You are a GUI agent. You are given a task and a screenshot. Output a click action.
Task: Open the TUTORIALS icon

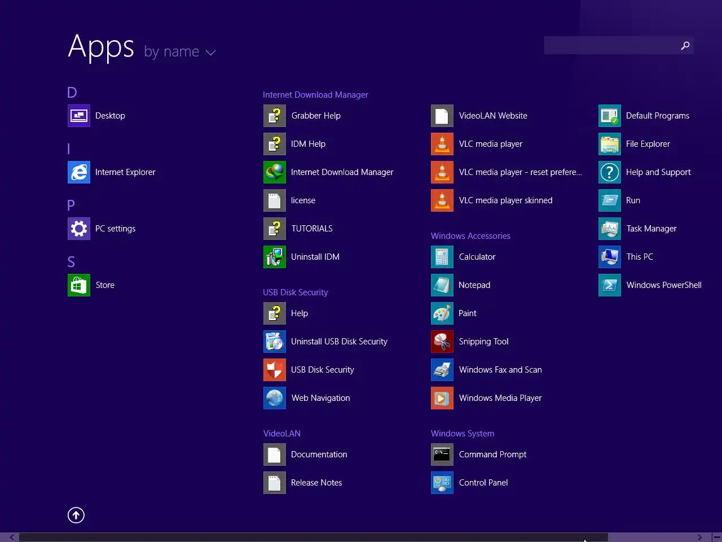point(275,229)
